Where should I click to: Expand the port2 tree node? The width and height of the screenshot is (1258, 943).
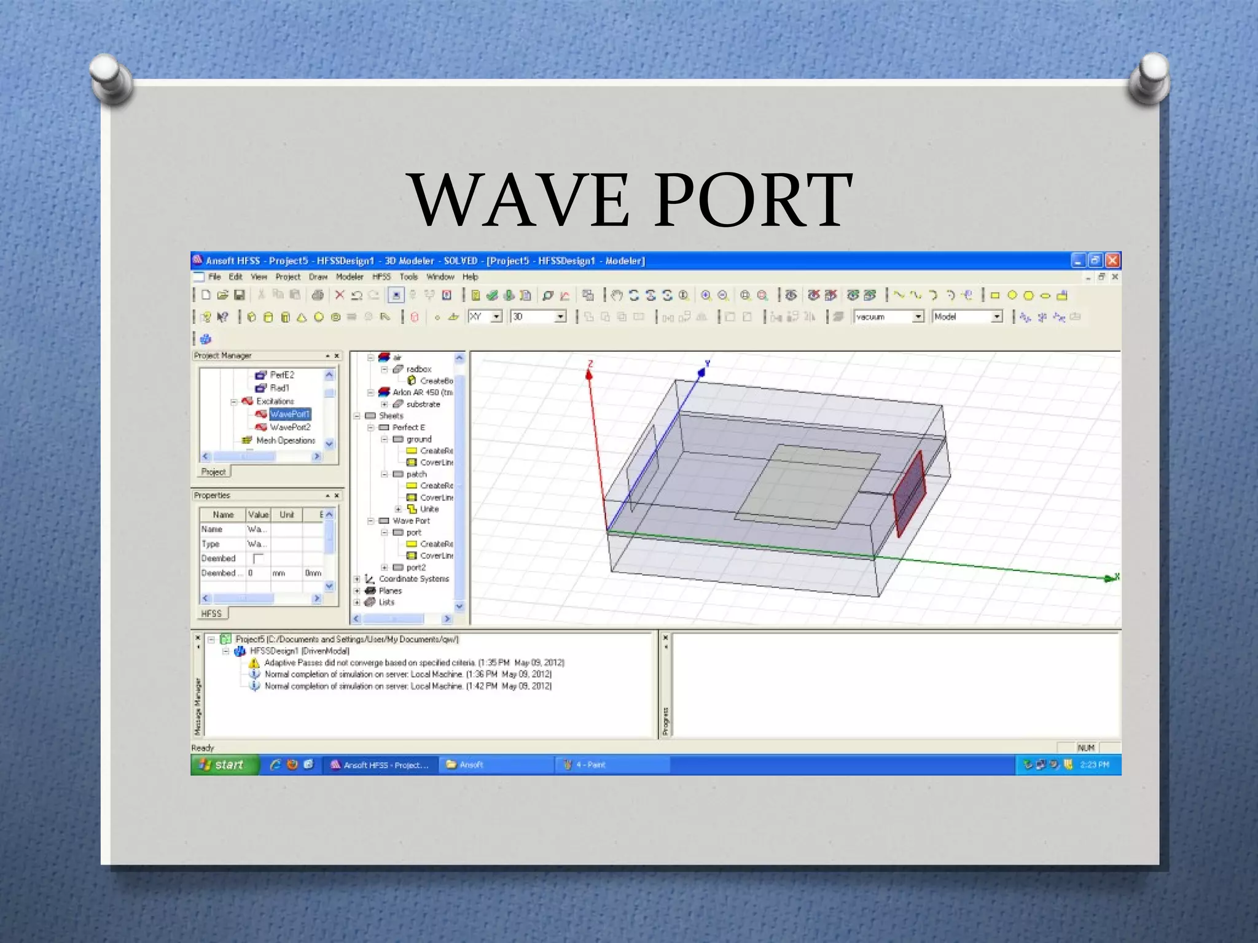point(385,567)
